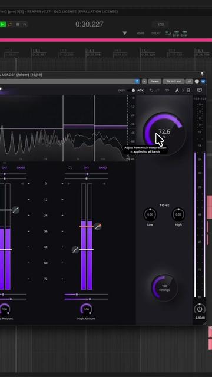
Task: Click the Timings knob
Action: point(164,288)
